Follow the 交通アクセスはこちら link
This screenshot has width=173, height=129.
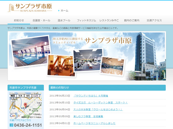tap(20, 120)
